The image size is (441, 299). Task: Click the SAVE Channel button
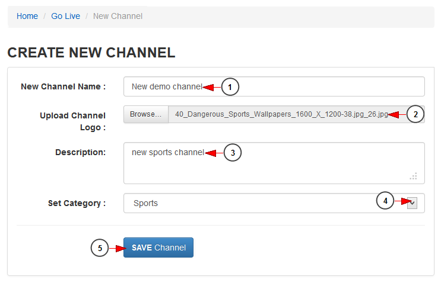(x=158, y=247)
